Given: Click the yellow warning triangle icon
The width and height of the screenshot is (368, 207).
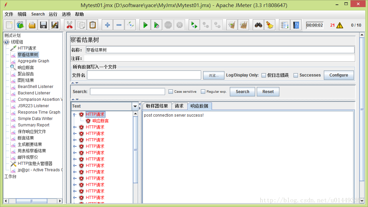Looking at the screenshot, I should point(340,25).
